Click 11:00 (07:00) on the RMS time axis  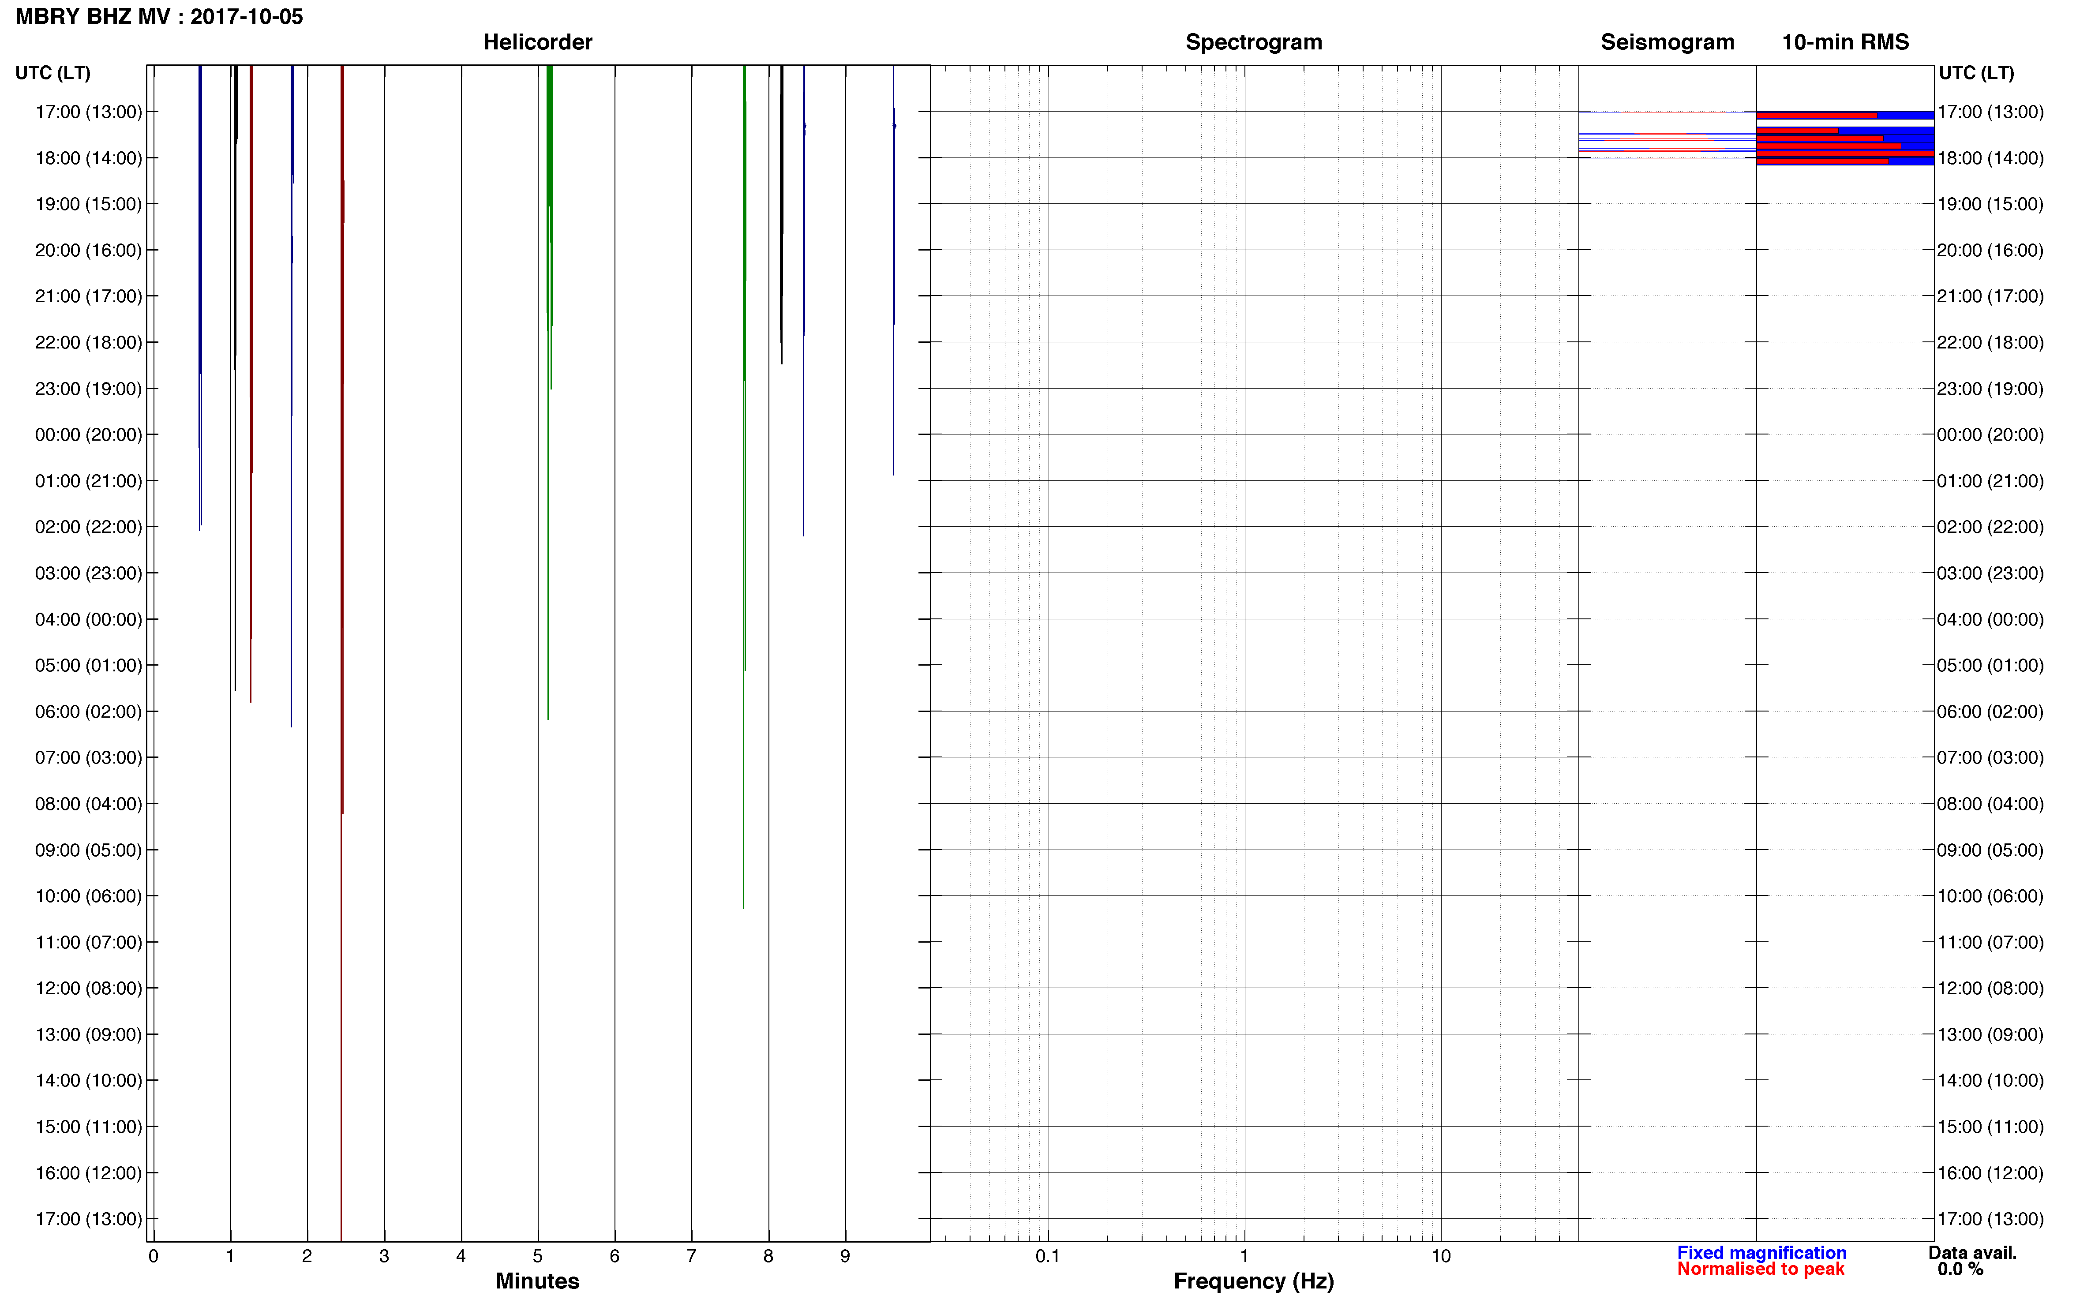(1991, 942)
